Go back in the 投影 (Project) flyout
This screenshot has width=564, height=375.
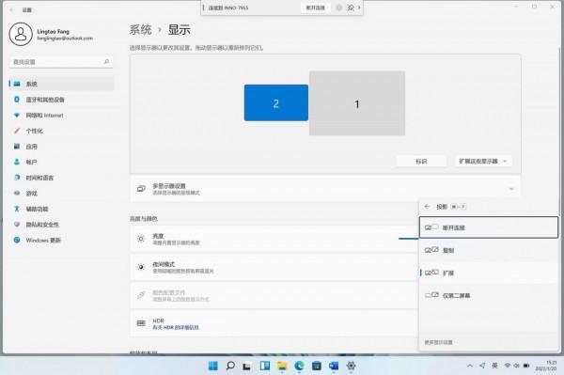(427, 207)
